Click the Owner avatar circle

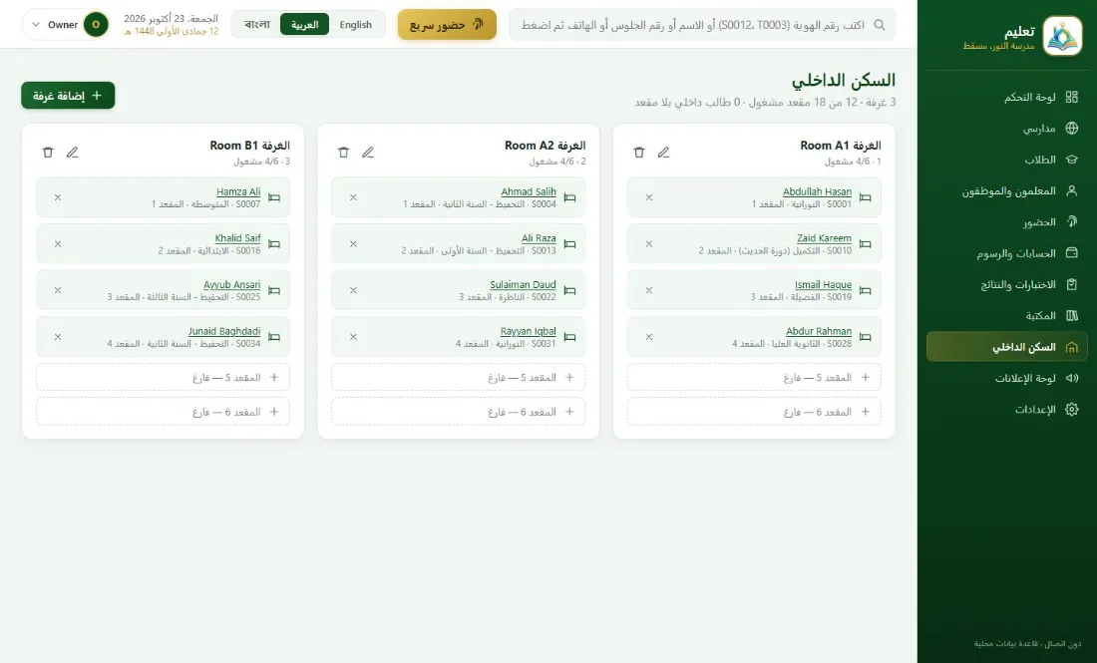96,25
